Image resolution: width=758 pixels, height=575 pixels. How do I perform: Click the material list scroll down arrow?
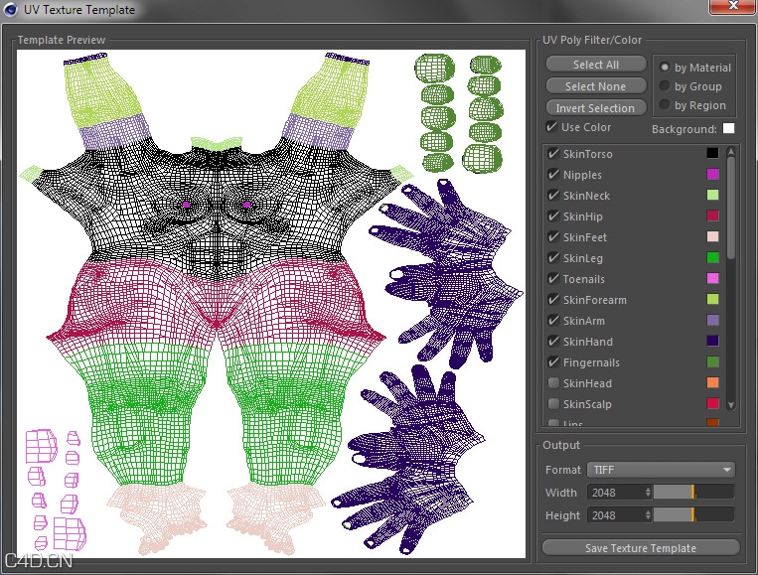731,405
